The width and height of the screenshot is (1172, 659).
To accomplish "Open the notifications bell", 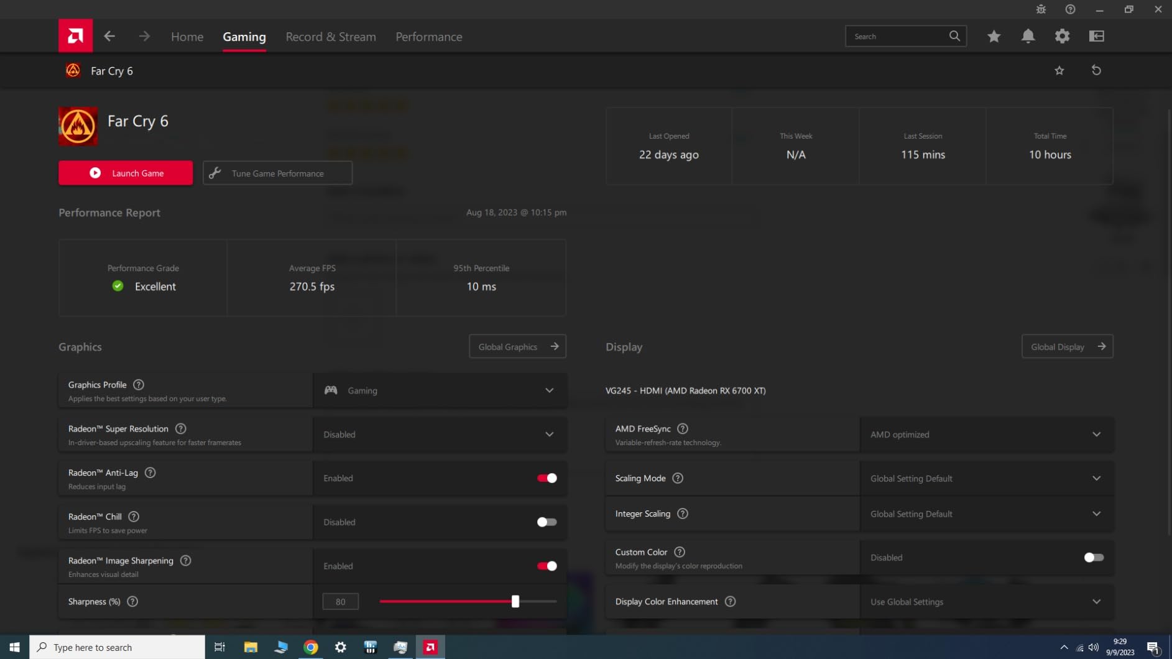I will [1028, 36].
